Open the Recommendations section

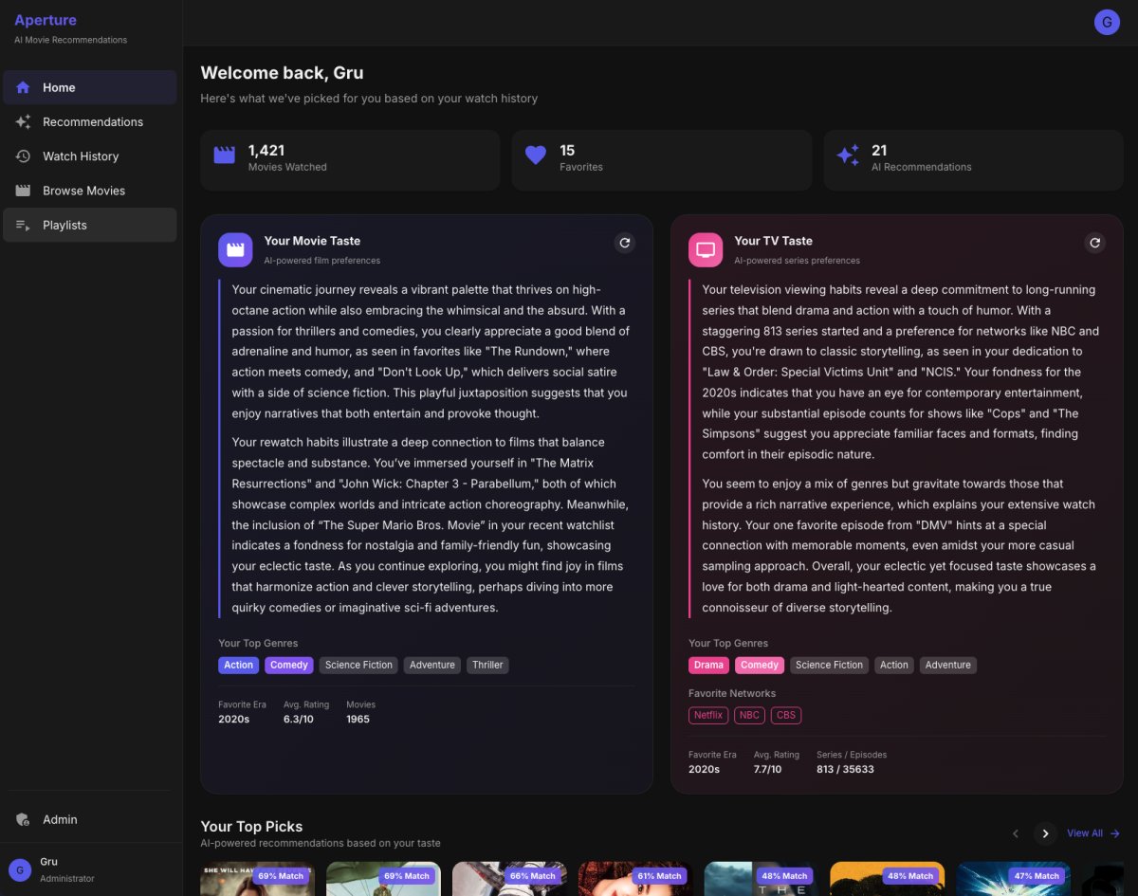pos(92,121)
